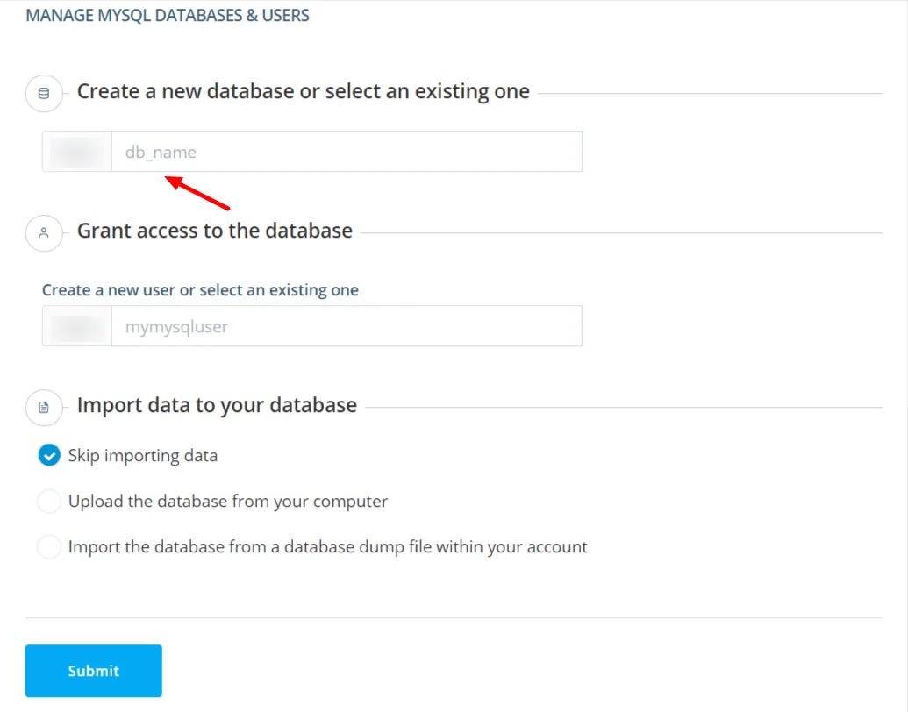Click the Manage MySQL Databases & Users title
908x712 pixels.
[x=168, y=16]
